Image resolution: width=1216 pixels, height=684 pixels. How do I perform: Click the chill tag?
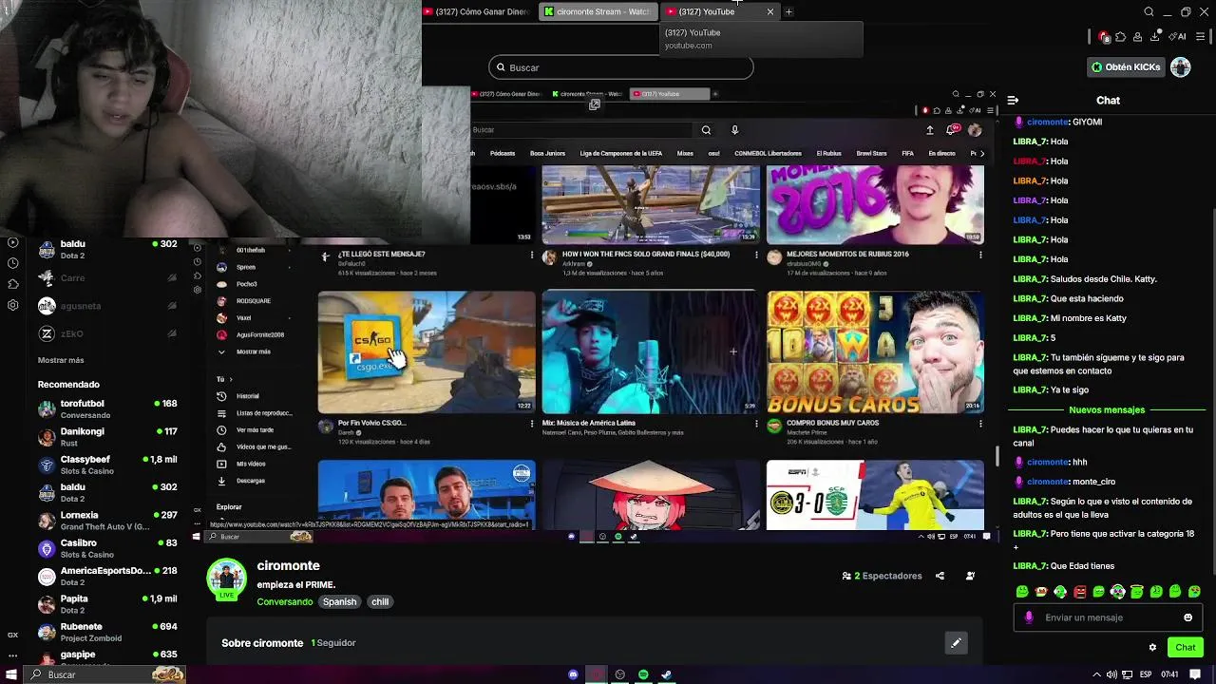pyautogui.click(x=380, y=602)
